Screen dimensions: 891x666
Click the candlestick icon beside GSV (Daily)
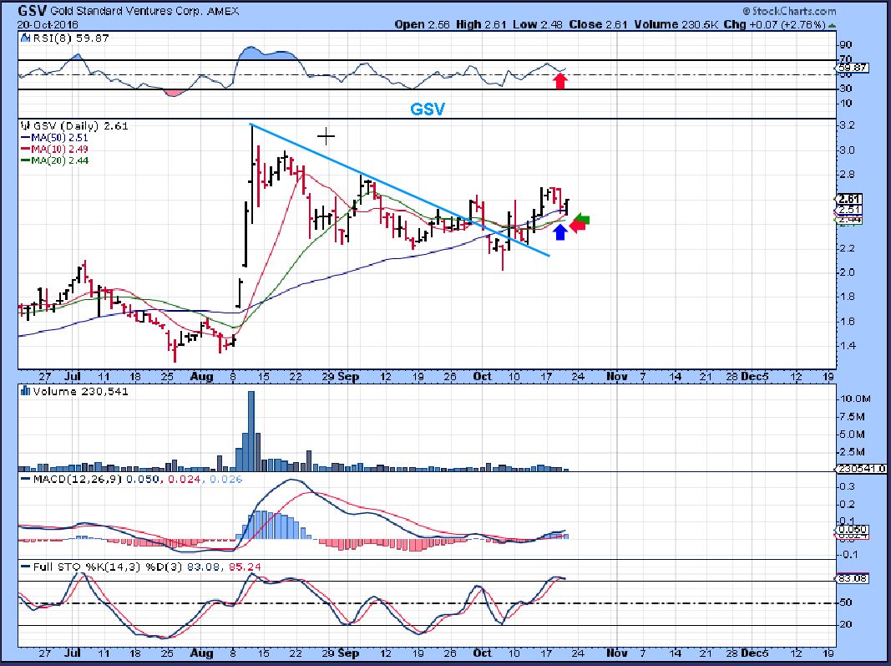tap(25, 125)
